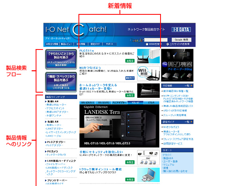Open the ネットワークカメラ link
The width and height of the screenshot is (239, 186).
(x=56, y=155)
